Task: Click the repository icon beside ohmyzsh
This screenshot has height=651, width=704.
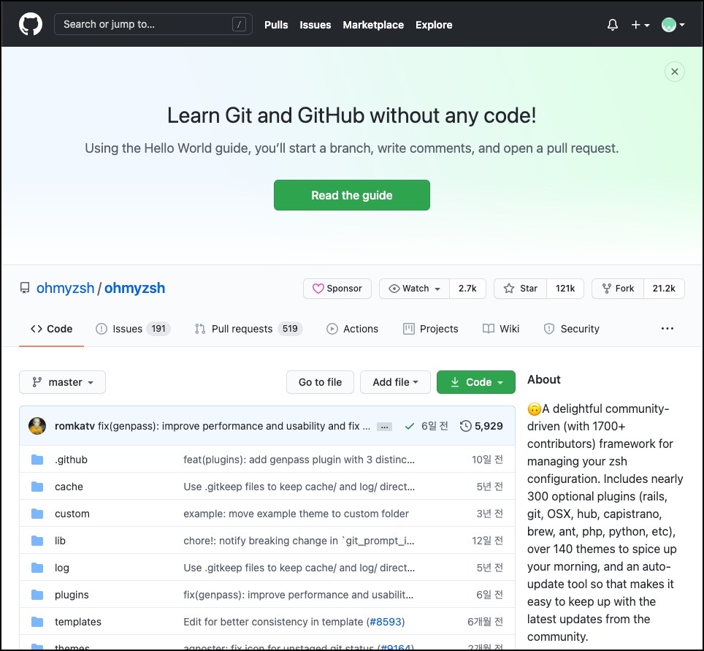Action: [25, 288]
